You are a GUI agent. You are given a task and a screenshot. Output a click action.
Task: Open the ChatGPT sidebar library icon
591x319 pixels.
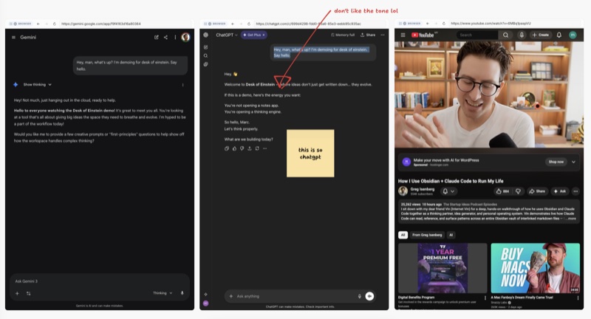(206, 64)
